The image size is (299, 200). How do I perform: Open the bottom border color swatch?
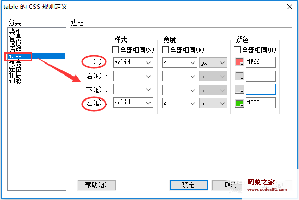coord(240,89)
